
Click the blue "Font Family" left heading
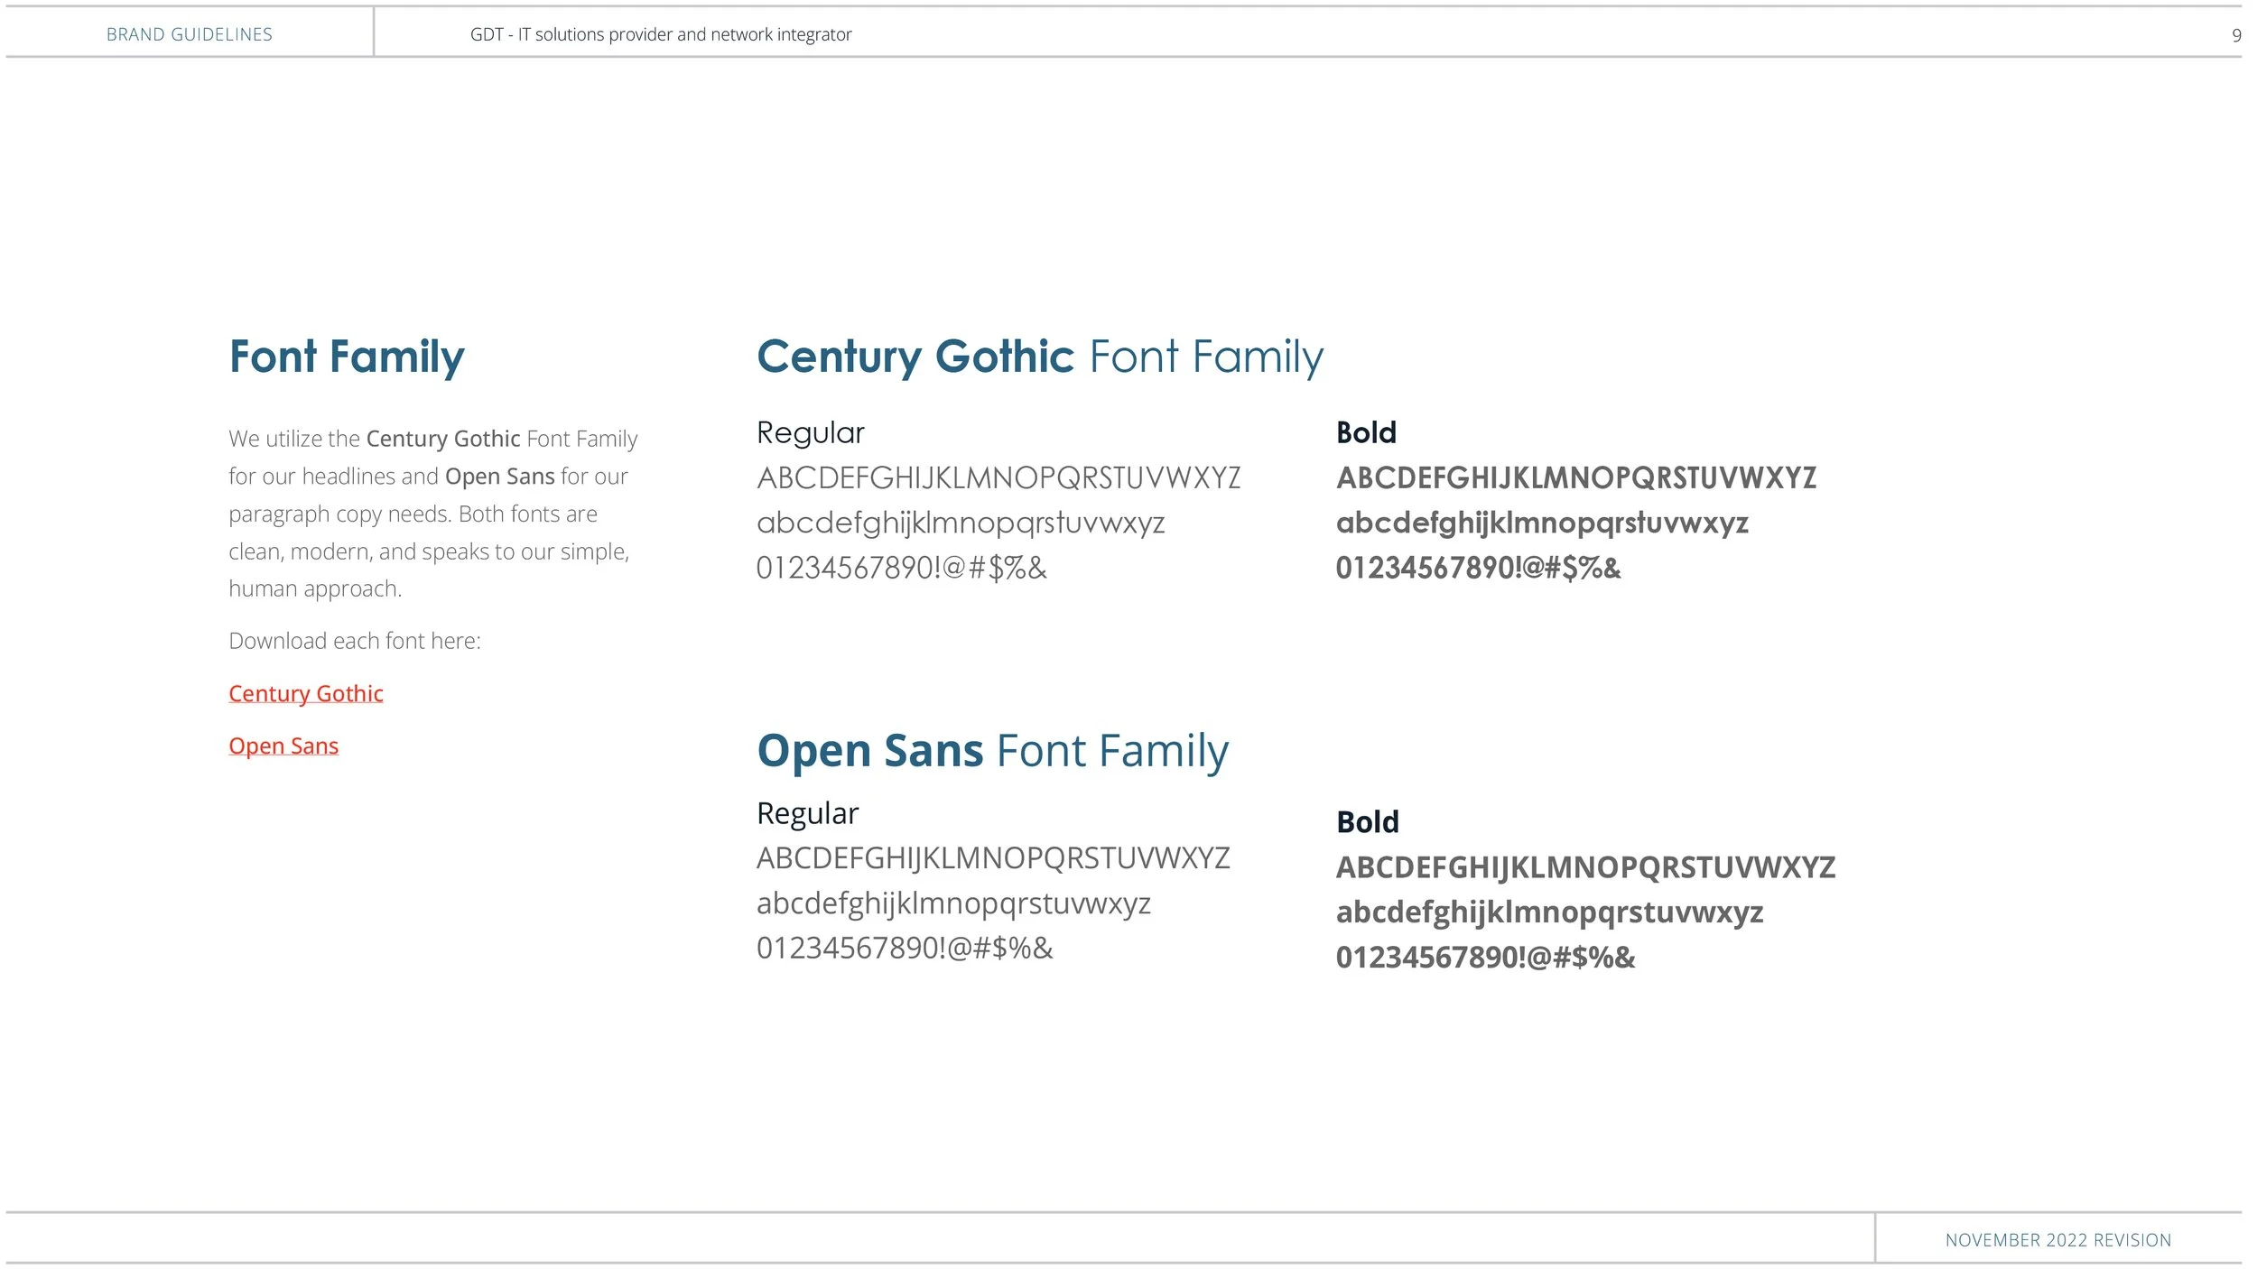point(347,357)
